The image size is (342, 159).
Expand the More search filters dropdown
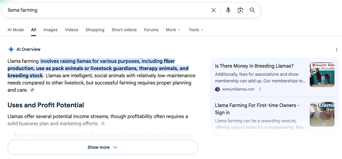173,30
